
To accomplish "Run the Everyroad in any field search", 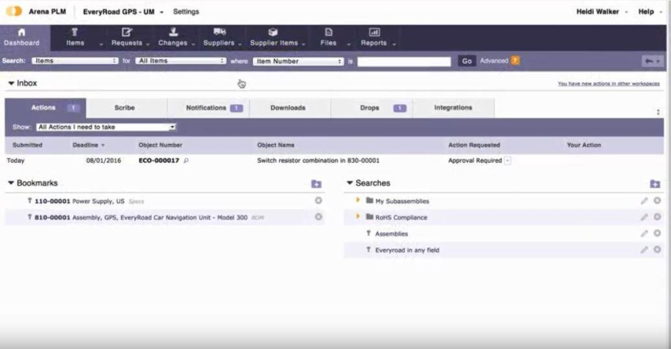I will point(407,250).
